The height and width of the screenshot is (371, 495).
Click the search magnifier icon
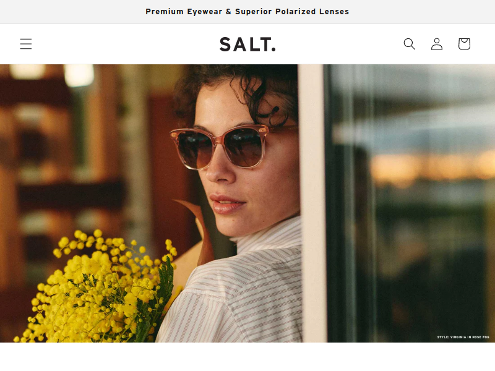410,44
